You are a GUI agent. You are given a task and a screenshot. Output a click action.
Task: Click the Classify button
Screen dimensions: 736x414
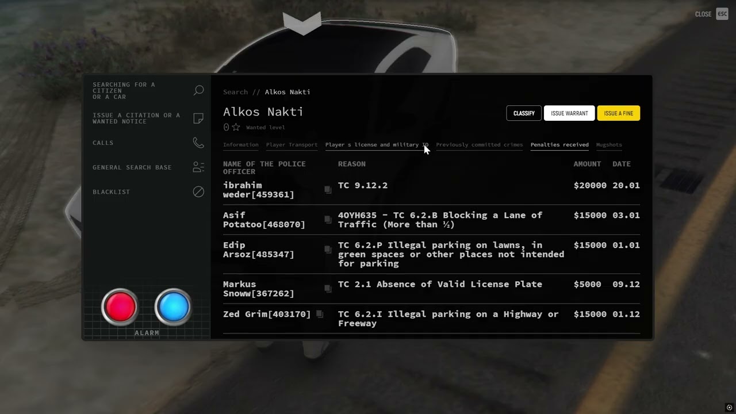coord(524,113)
